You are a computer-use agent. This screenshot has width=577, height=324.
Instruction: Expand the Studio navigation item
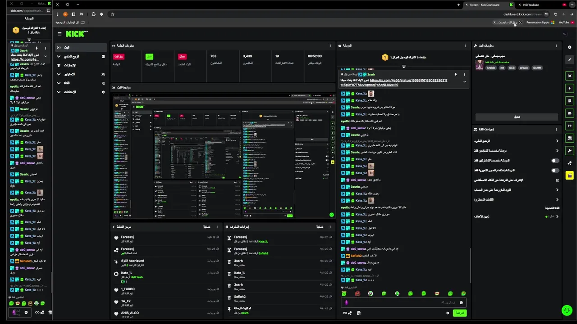[81, 74]
